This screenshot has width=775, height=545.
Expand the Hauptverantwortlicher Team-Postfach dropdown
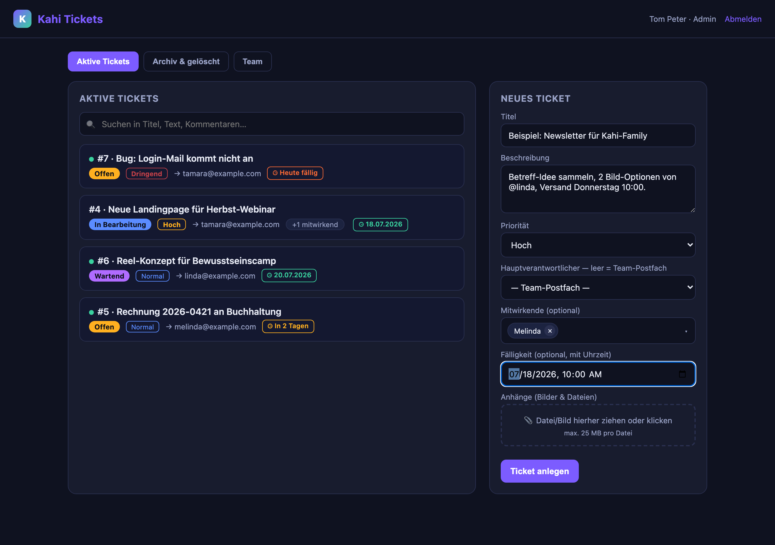tap(598, 287)
